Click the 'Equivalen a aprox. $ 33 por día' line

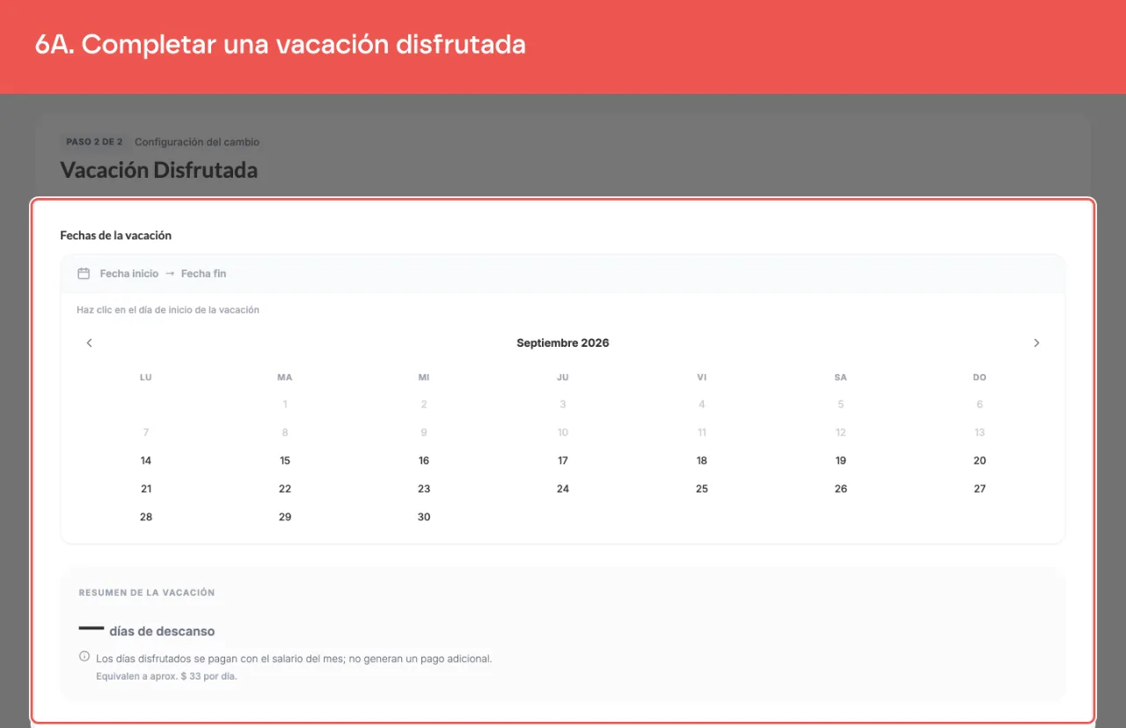point(166,677)
